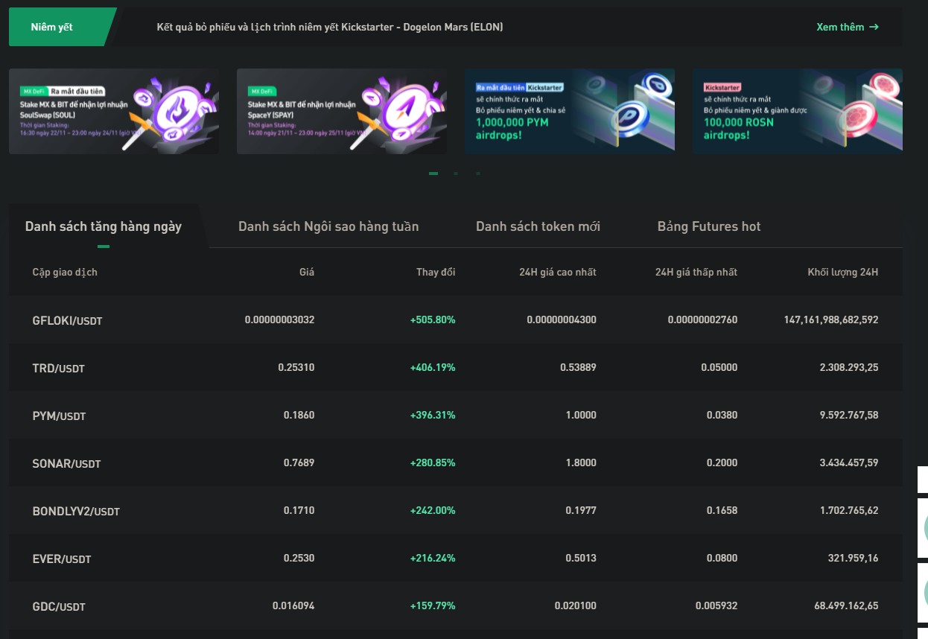The width and height of the screenshot is (928, 639).
Task: Open the TRD/USDT trading pair
Action: tap(59, 368)
